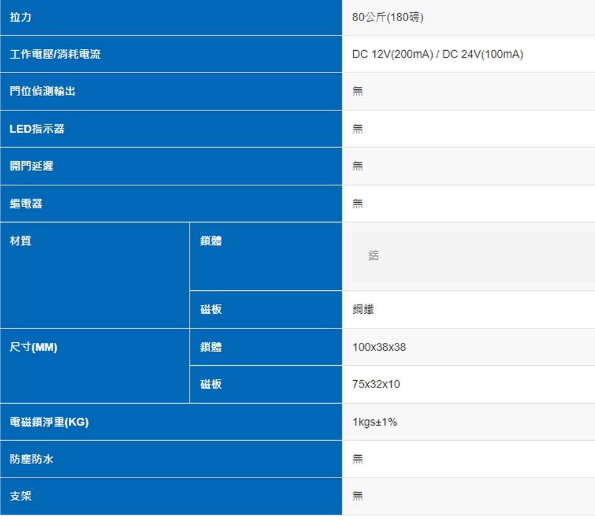The width and height of the screenshot is (595, 519).
Task: Click the 門位偵測輸出 row header
Action: pos(43,91)
